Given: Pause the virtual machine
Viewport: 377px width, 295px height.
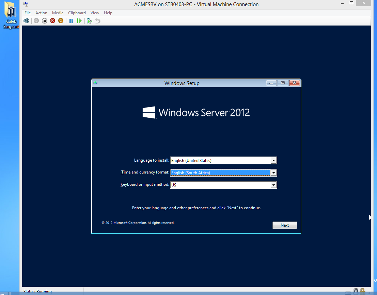Looking at the screenshot, I should (71, 21).
